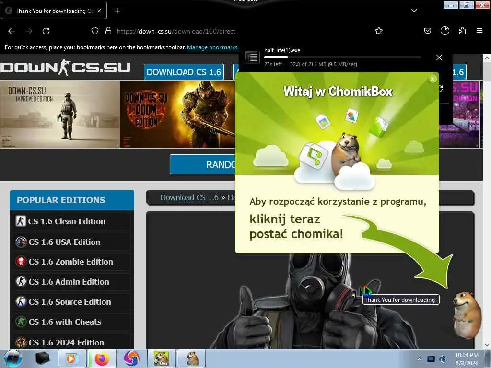The height and width of the screenshot is (368, 491).
Task: Open a new tab with plus button
Action: pos(117,11)
